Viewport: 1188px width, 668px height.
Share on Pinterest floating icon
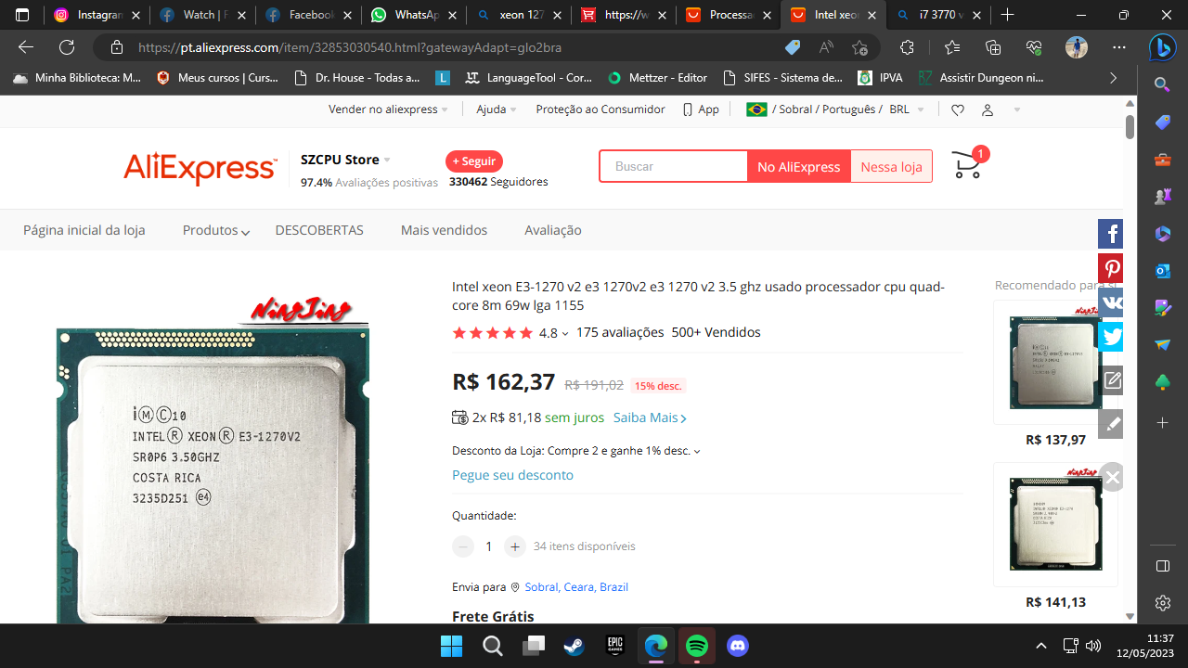coord(1111,269)
